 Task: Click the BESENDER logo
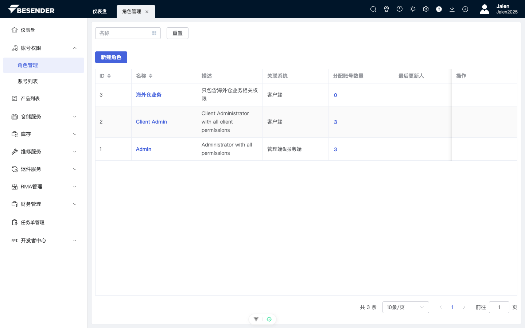[x=31, y=9]
